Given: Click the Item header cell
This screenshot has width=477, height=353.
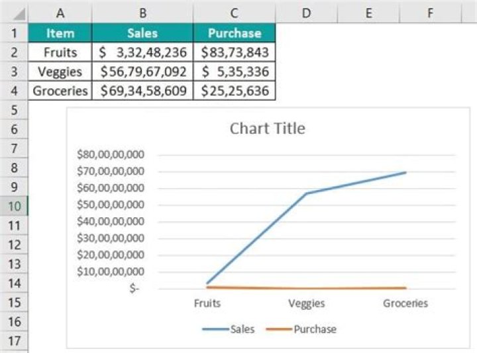Looking at the screenshot, I should [x=60, y=33].
